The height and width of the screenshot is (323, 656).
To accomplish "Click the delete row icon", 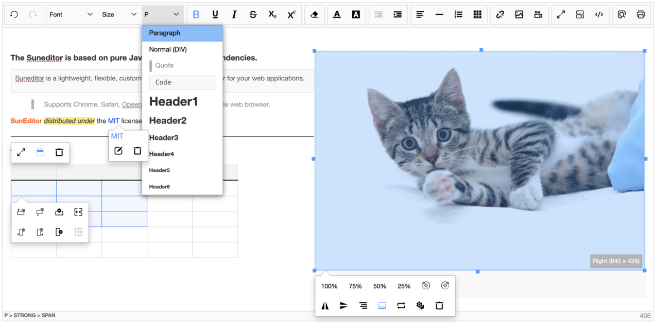I will 59,212.
